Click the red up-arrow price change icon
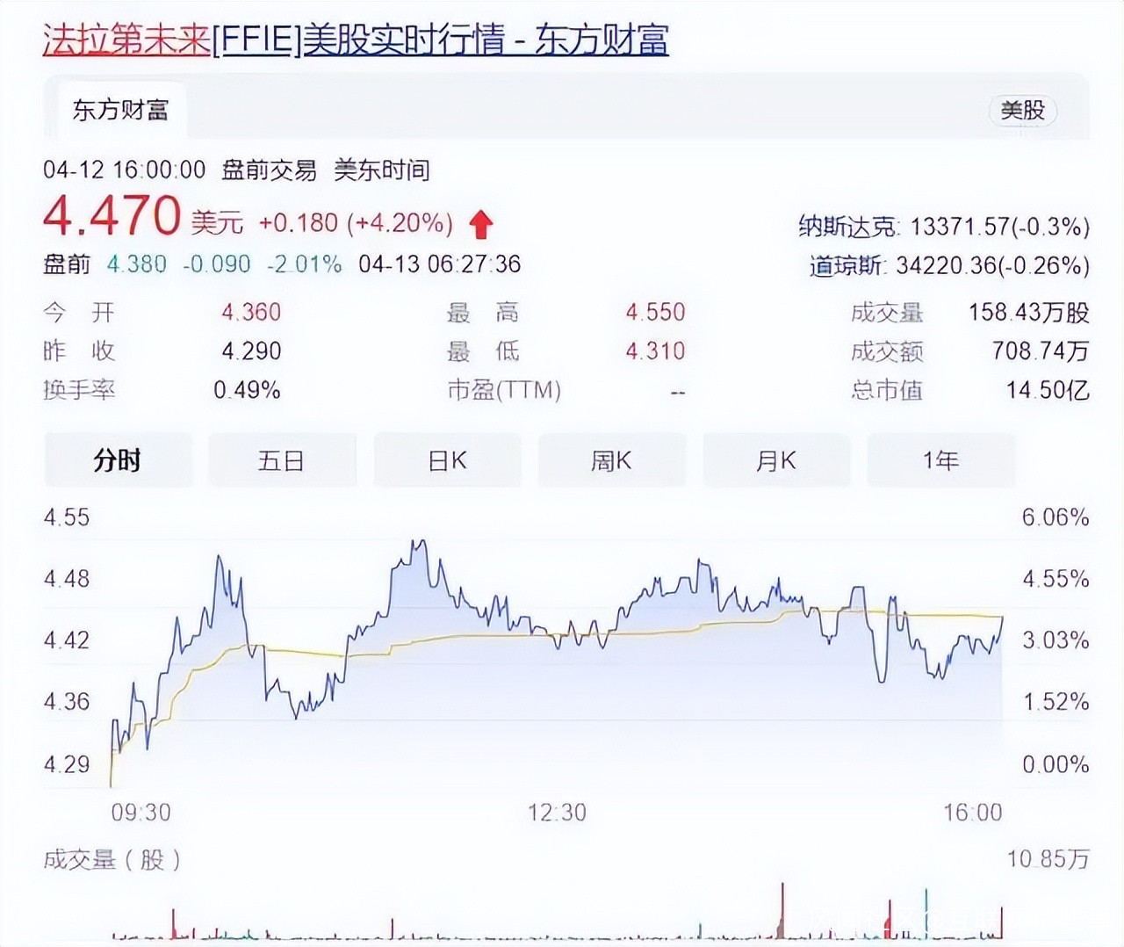 click(480, 224)
